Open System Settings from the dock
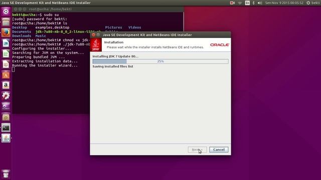This screenshot has height=180, width=321. [x=6, y=96]
